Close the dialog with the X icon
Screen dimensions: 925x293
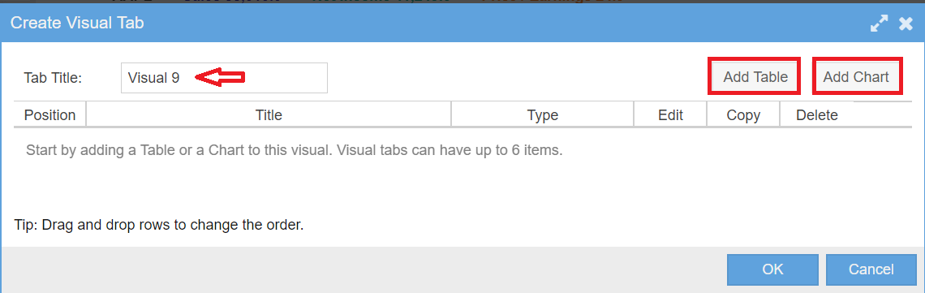[906, 24]
